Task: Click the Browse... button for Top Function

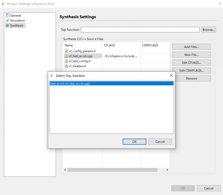Action: pyautogui.click(x=208, y=30)
